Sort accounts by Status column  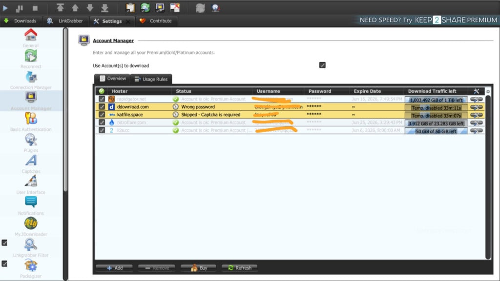tap(212, 91)
